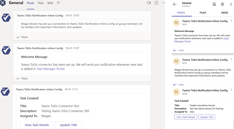This screenshot has height=129, width=234.
Task: Open the mobile meeting device icon
Action: [x=222, y=4]
